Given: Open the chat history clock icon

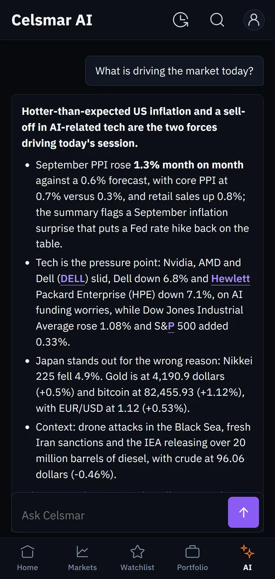Looking at the screenshot, I should click(181, 20).
